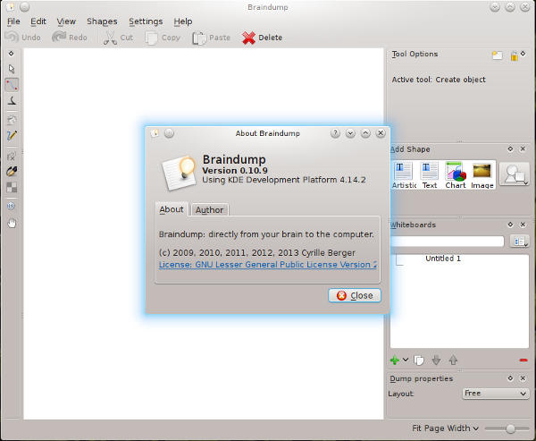Close the Add Shape docker
Viewport: 536px width, 441px height.
(523, 149)
